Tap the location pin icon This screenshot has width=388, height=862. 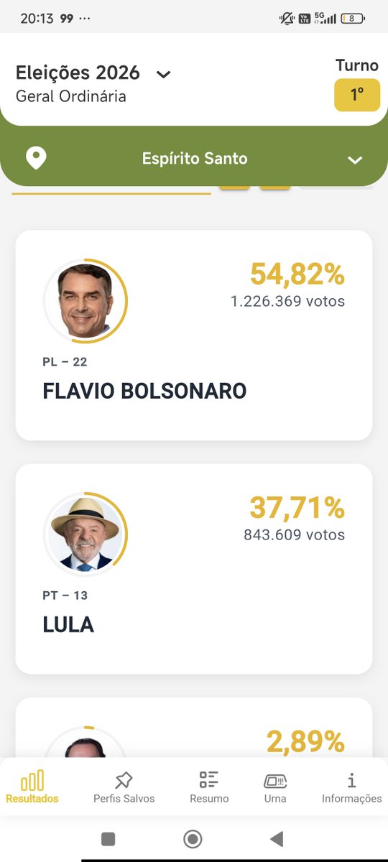(36, 158)
